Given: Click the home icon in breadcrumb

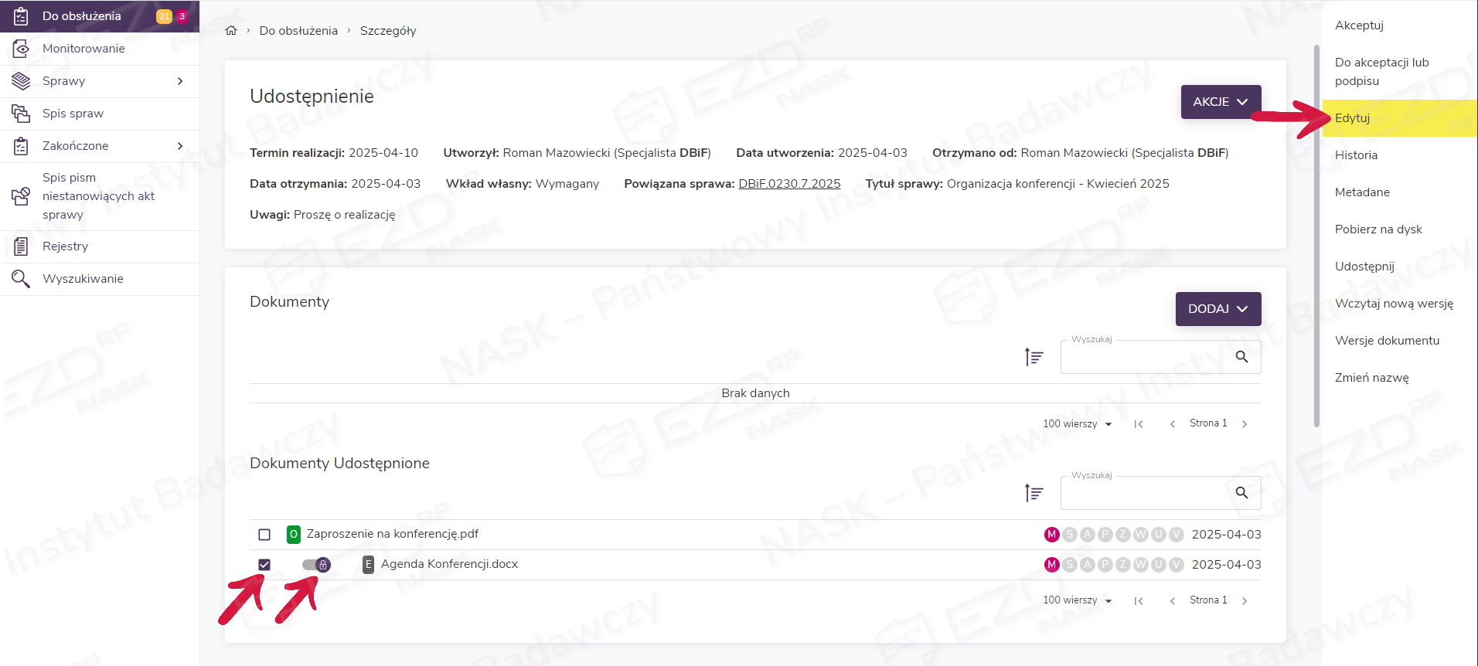Looking at the screenshot, I should [231, 31].
